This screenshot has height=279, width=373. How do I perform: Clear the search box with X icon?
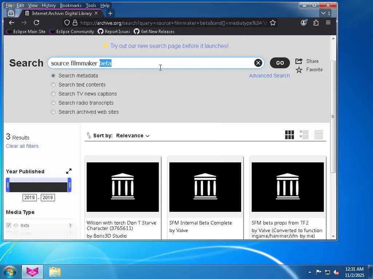tap(258, 63)
